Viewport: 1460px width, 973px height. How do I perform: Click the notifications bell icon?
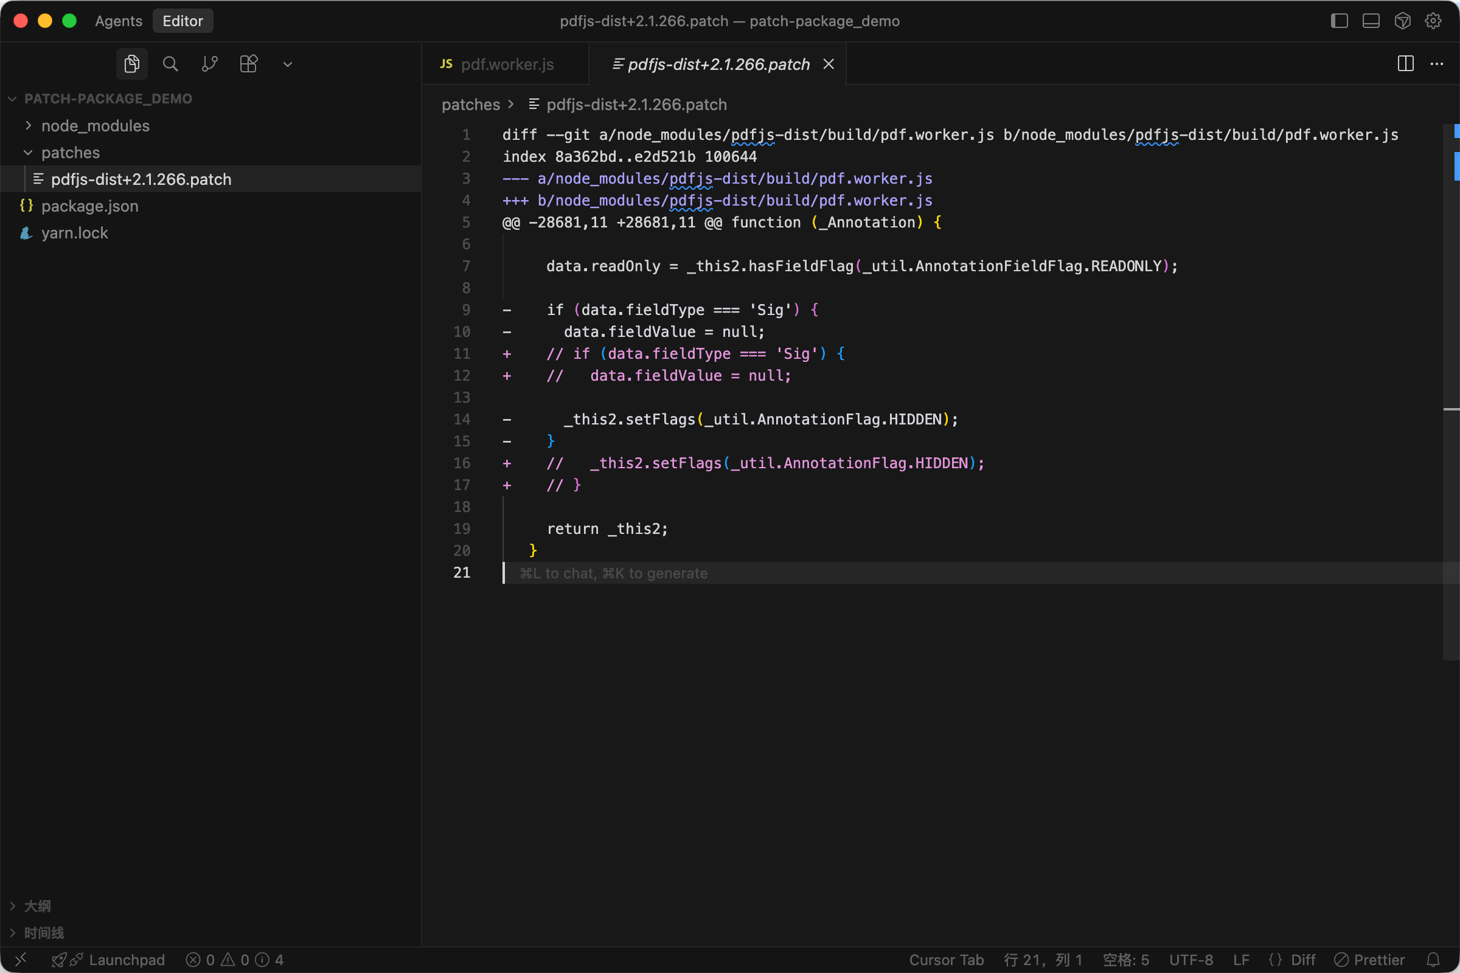[1433, 960]
